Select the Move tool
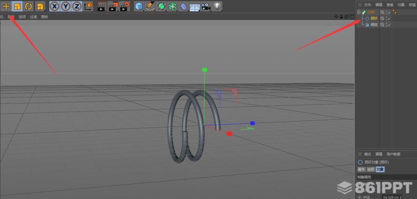Screen dimensions: 417x199 pyautogui.click(x=6, y=7)
